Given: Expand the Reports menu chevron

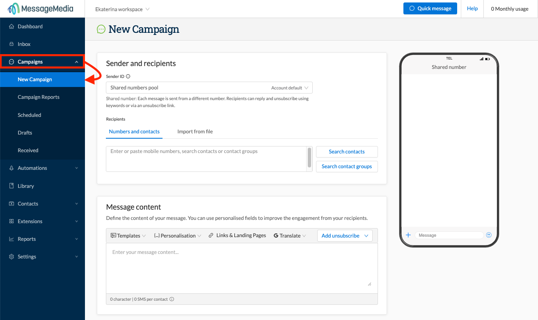Looking at the screenshot, I should pos(77,239).
